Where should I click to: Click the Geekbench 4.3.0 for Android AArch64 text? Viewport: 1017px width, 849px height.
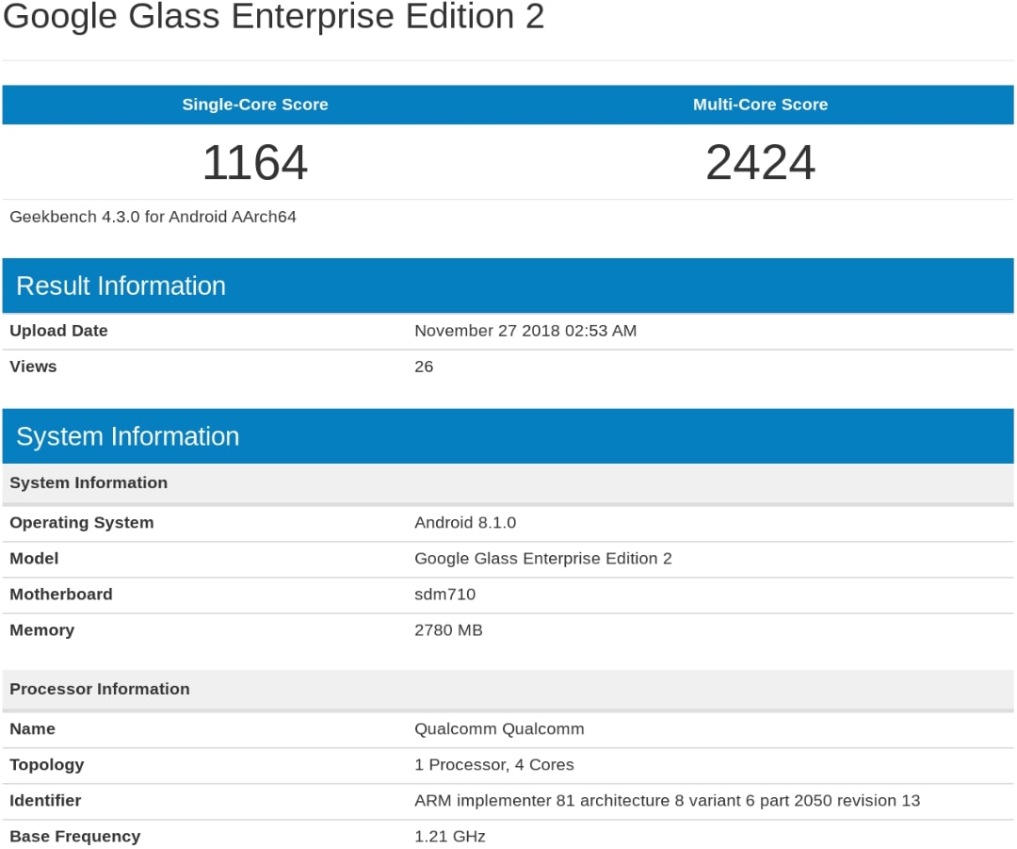tap(153, 217)
